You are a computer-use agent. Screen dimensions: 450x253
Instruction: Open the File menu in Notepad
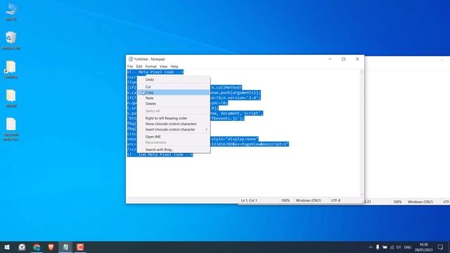tap(130, 66)
